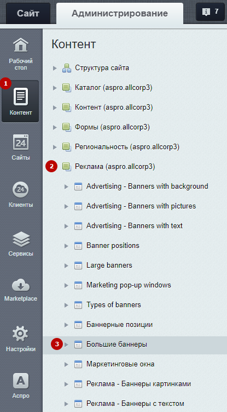Expand the Структура сайта tree node
This screenshot has width=227, height=412.
(55, 69)
